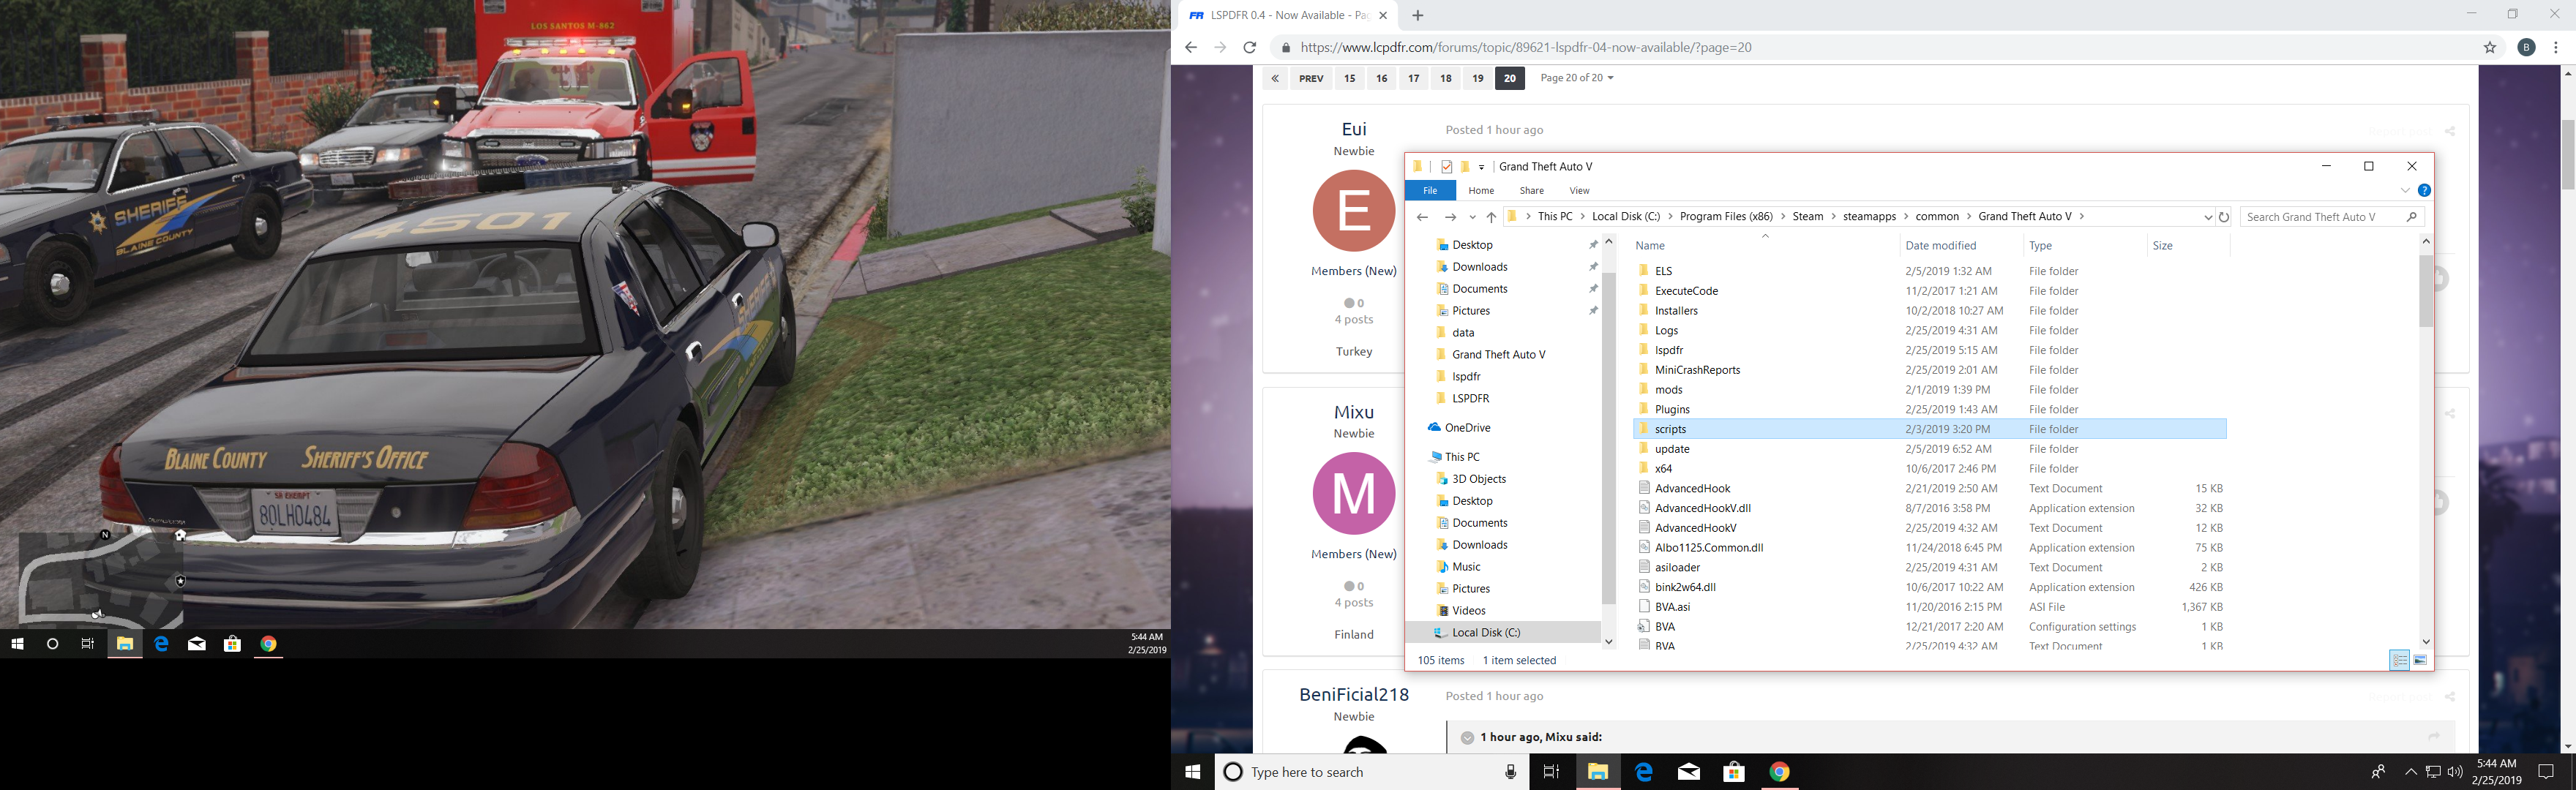
Task: Expand the Explorer ribbon with the chevron
Action: [2405, 190]
